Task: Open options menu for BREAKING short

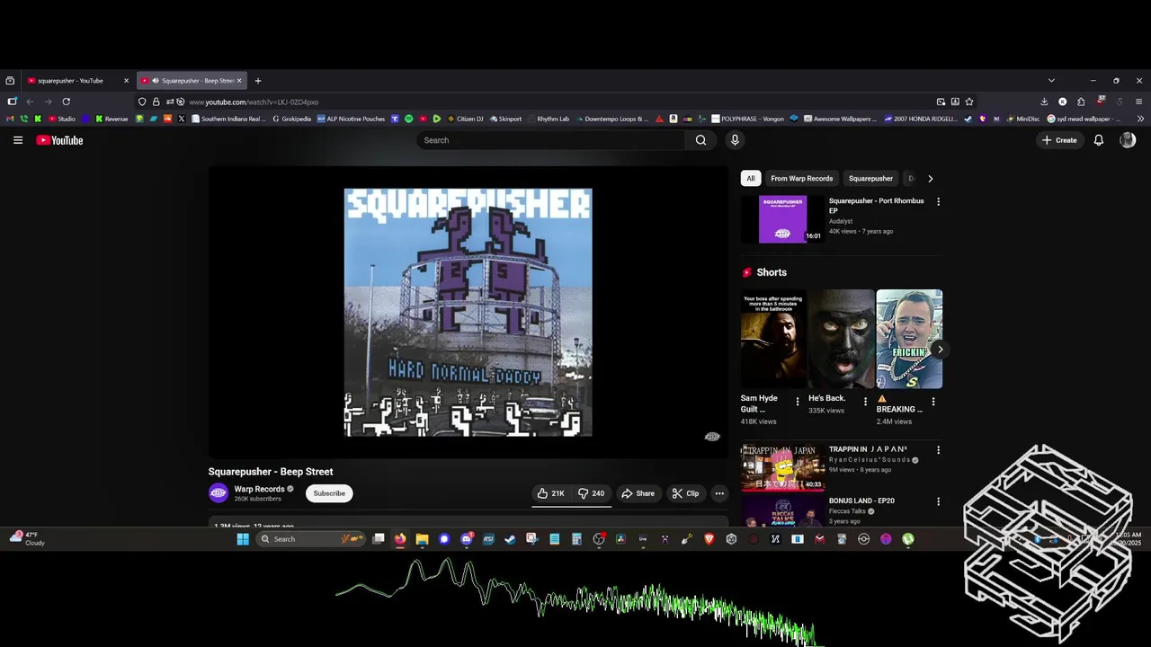Action: [932, 402]
